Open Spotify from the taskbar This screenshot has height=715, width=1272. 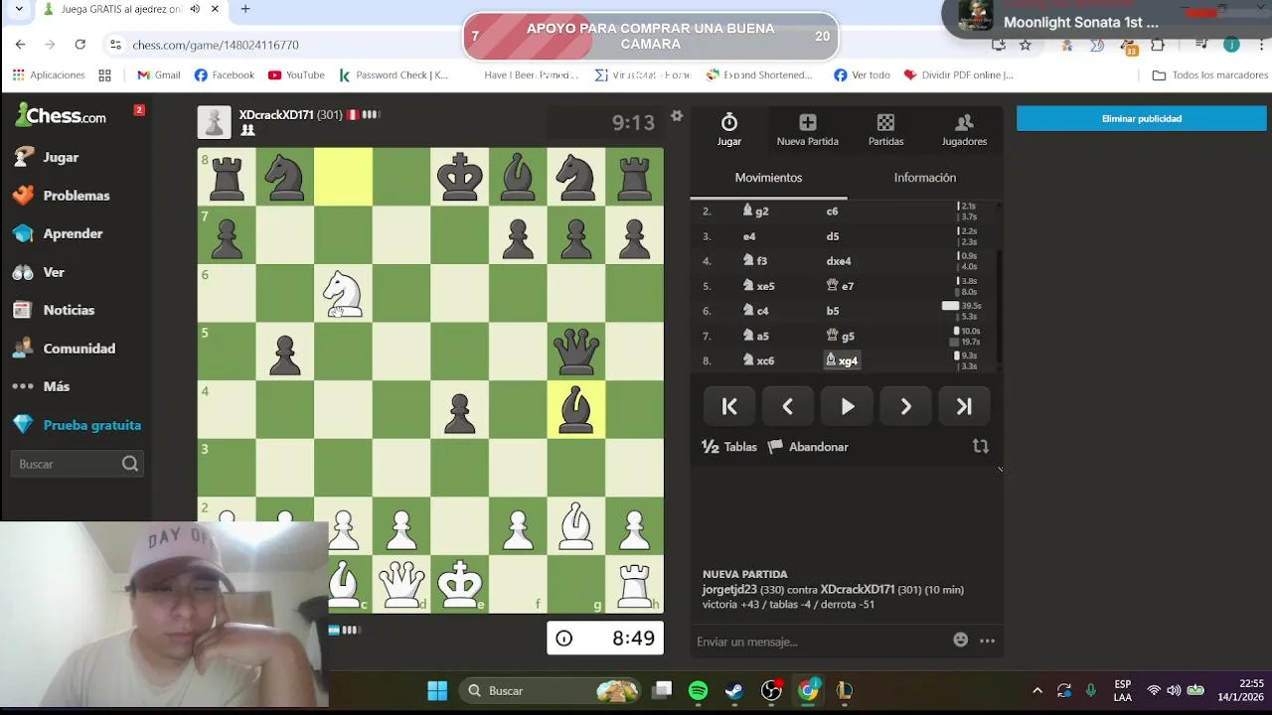click(698, 690)
